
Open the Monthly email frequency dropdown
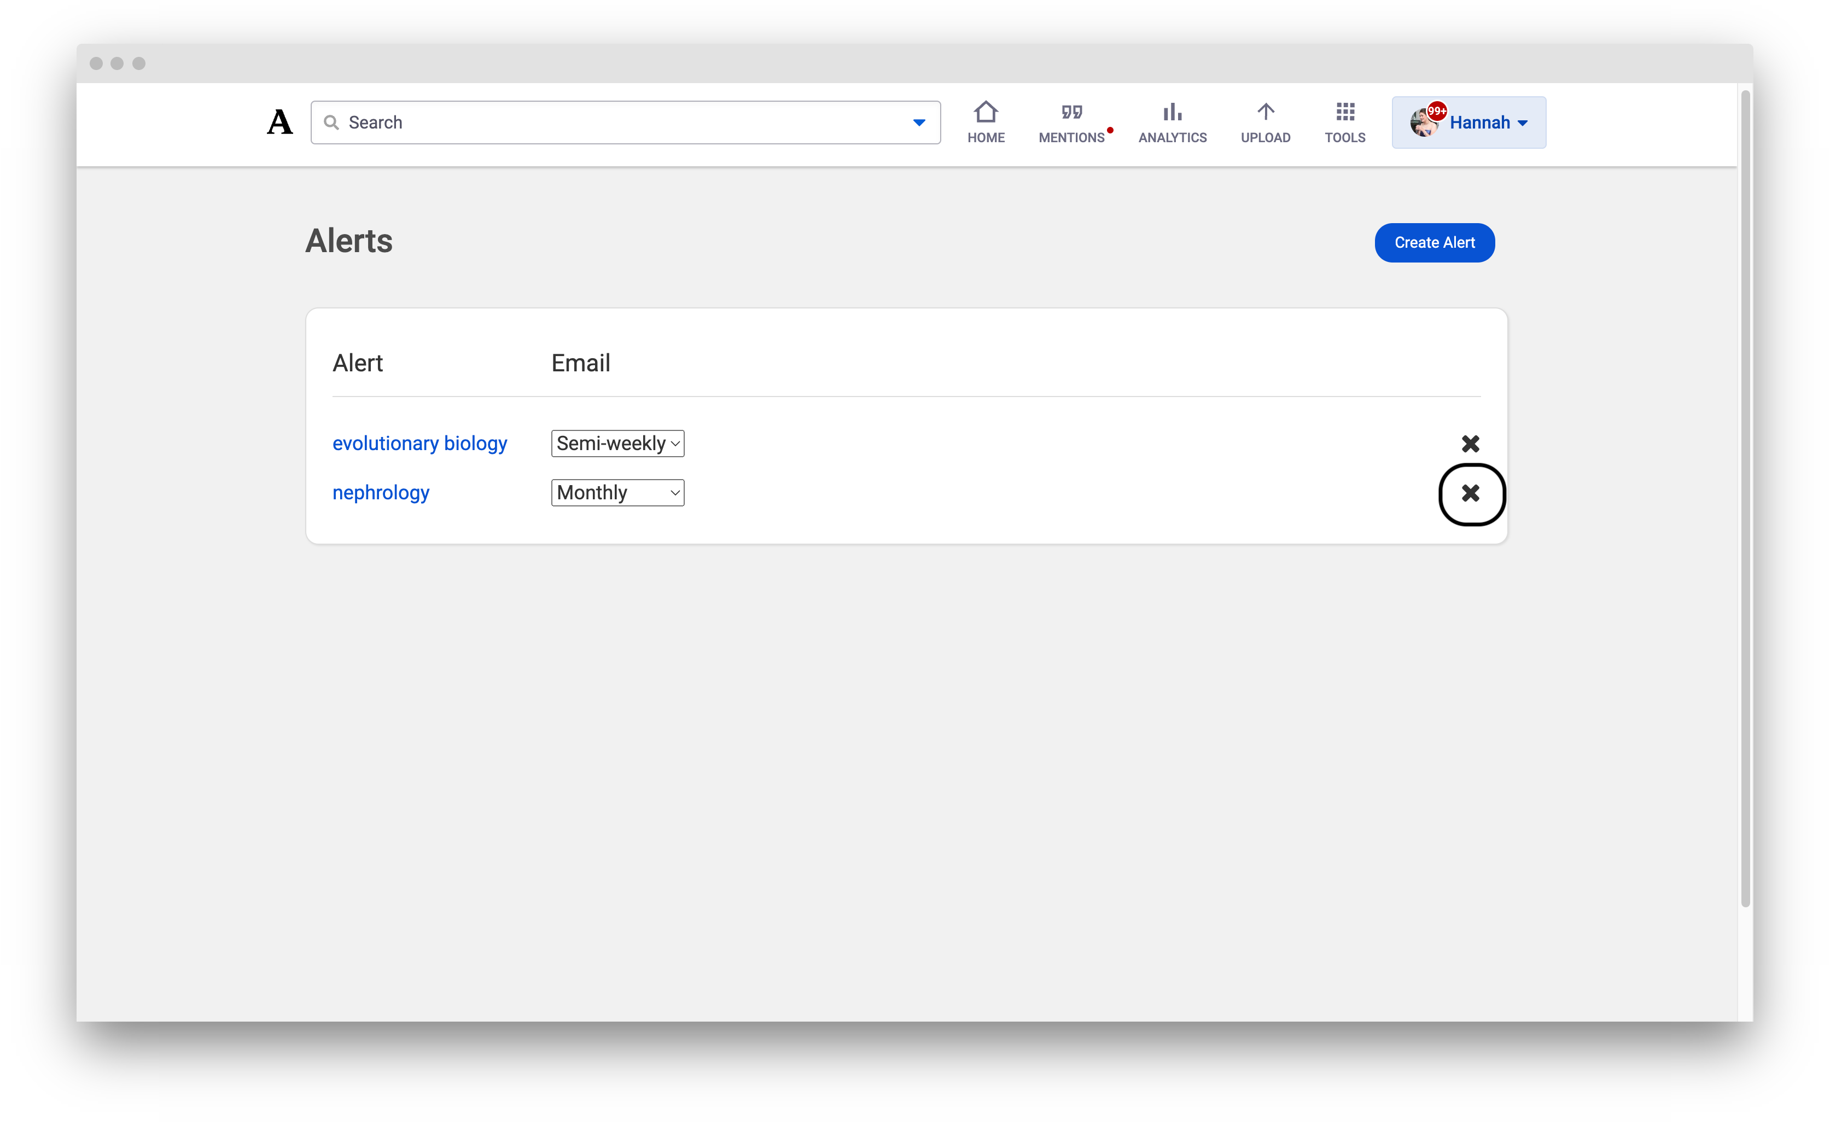617,492
